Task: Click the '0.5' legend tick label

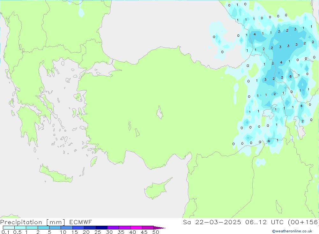Action: click(x=17, y=232)
